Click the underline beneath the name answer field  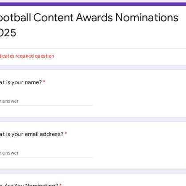(46, 105)
